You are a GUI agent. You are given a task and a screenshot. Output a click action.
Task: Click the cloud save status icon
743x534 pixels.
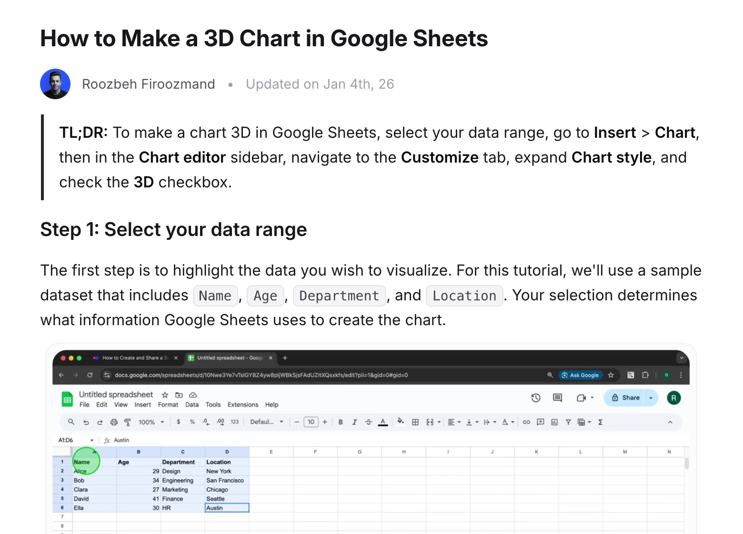tap(193, 395)
